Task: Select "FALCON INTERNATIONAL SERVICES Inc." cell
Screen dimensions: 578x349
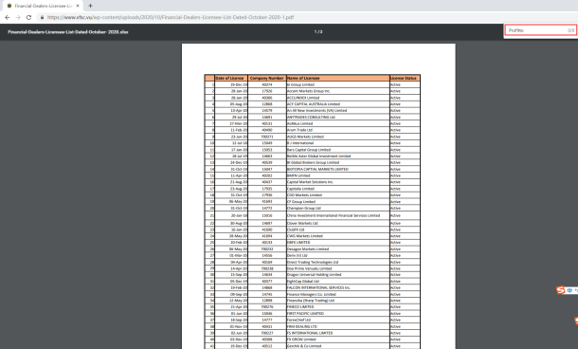Action: click(338, 287)
